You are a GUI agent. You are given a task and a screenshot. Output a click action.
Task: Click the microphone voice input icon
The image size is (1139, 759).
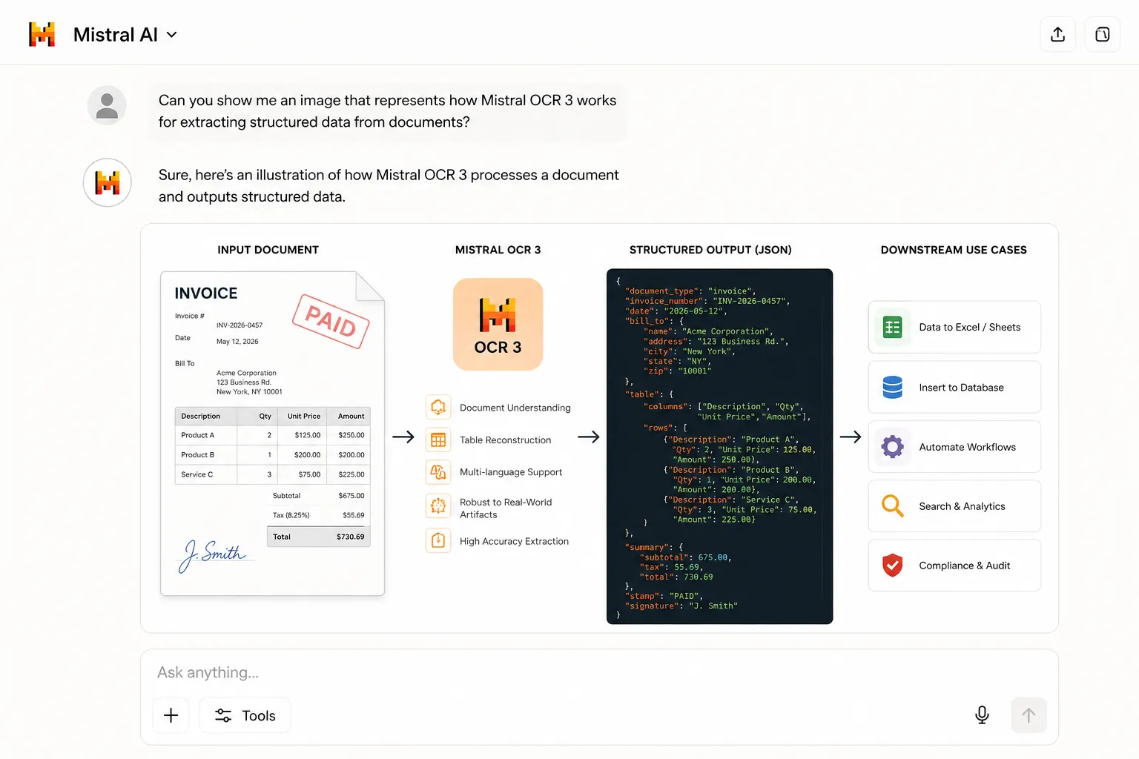pos(982,715)
